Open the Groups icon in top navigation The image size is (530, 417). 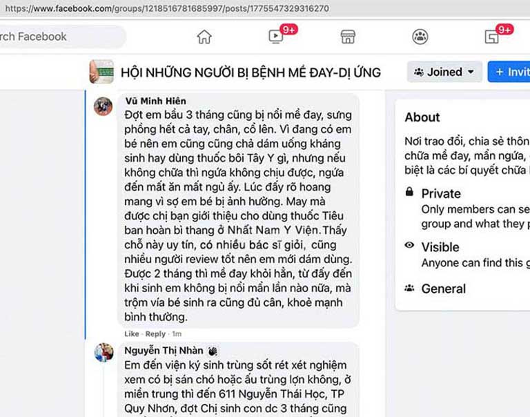tap(420, 37)
